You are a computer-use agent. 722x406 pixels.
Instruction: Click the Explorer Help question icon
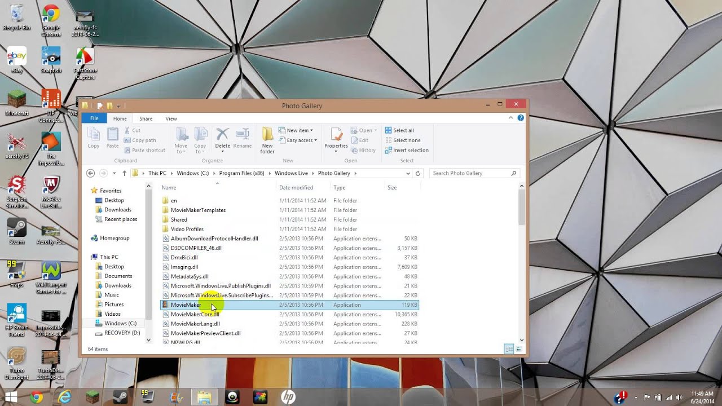coord(521,118)
